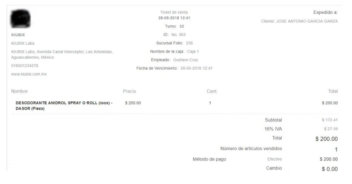Click the Precio column header

pyautogui.click(x=129, y=91)
